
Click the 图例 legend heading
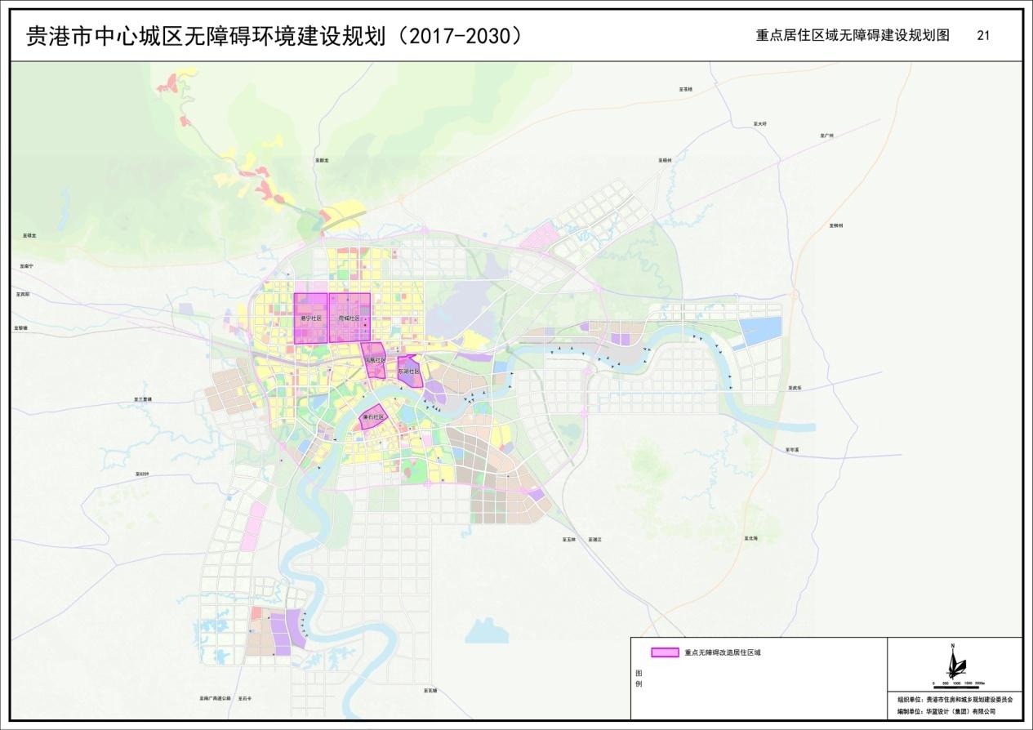[639, 678]
